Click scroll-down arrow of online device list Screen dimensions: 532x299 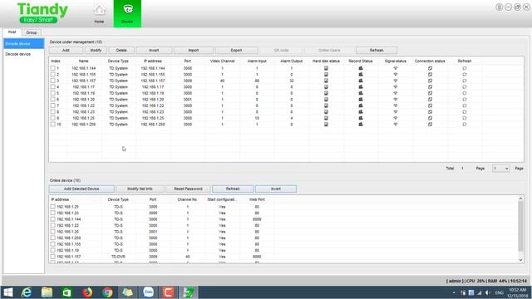tap(521, 260)
